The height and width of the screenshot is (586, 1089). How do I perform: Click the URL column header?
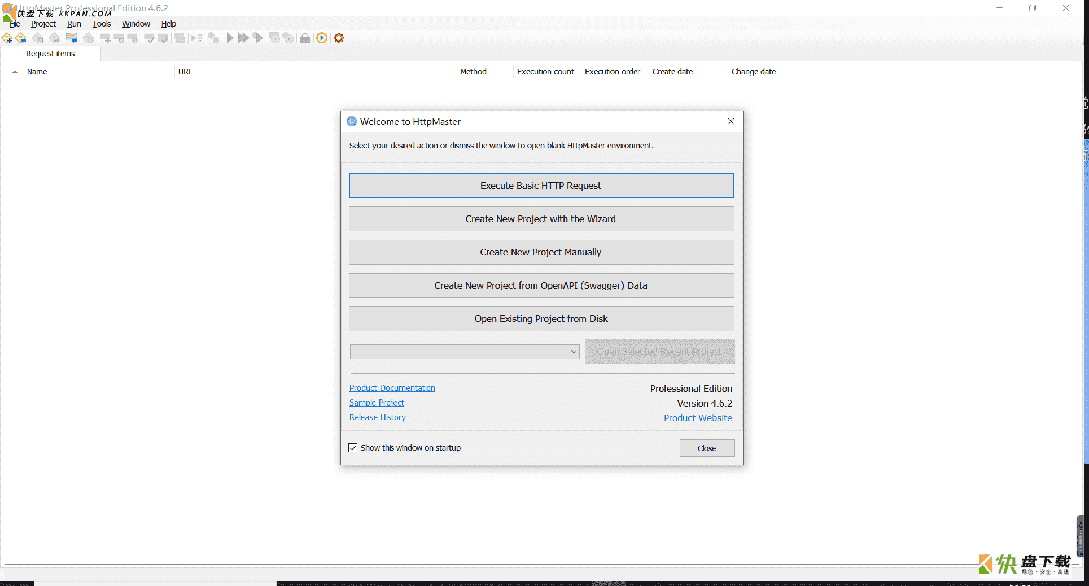[x=316, y=72]
